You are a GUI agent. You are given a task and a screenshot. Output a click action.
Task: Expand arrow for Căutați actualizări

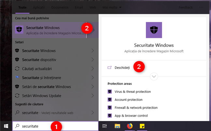(x=92, y=69)
